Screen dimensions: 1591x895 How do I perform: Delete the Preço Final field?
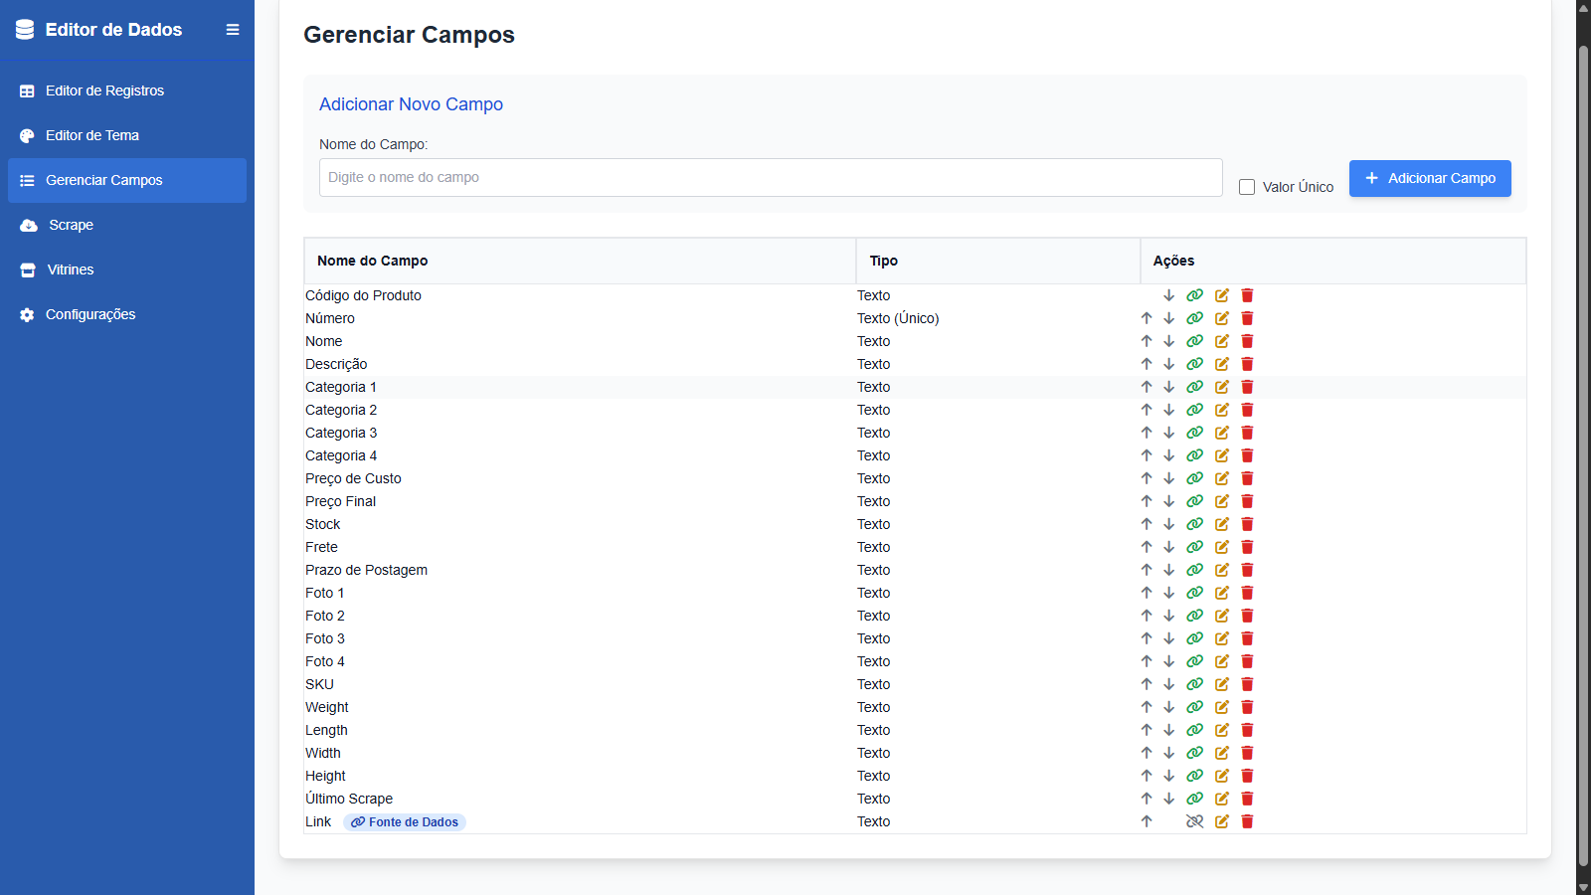[1247, 501]
